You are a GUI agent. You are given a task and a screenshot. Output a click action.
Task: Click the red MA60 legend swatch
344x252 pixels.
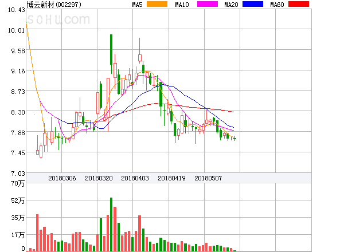(x=299, y=4)
